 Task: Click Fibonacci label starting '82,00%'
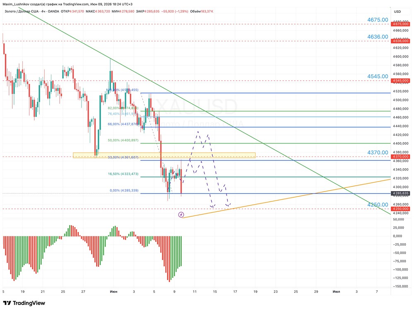[x=123, y=108]
